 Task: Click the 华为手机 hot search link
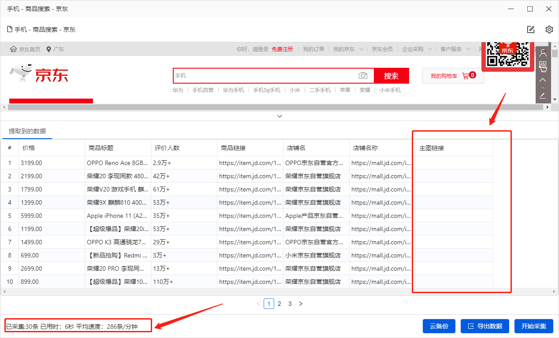[233, 90]
